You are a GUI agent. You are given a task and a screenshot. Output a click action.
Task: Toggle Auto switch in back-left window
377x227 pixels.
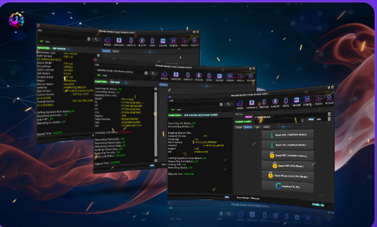[42, 42]
